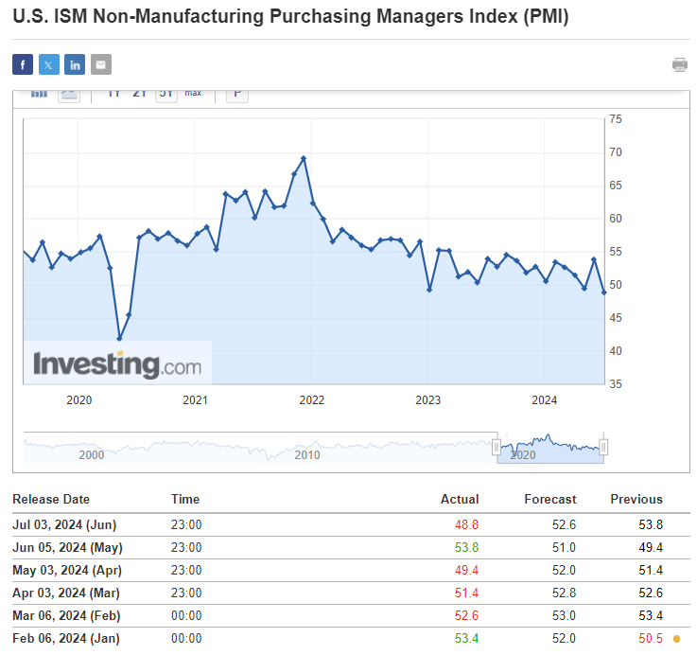Click the Investing.com logo watermark
Viewport: 697px width, 655px height.
[x=117, y=363]
